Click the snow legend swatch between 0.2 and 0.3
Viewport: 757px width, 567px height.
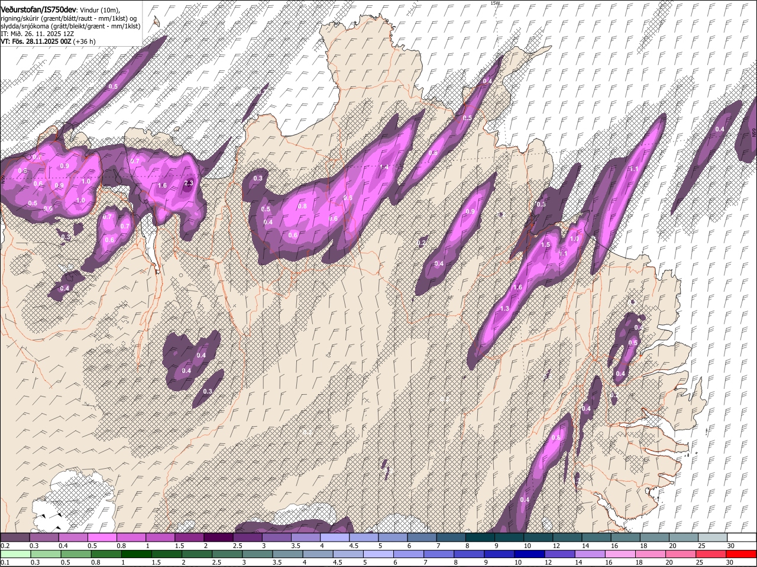tap(15, 537)
